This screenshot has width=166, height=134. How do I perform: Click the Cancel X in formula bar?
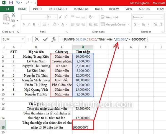pyautogui.click(x=37, y=39)
